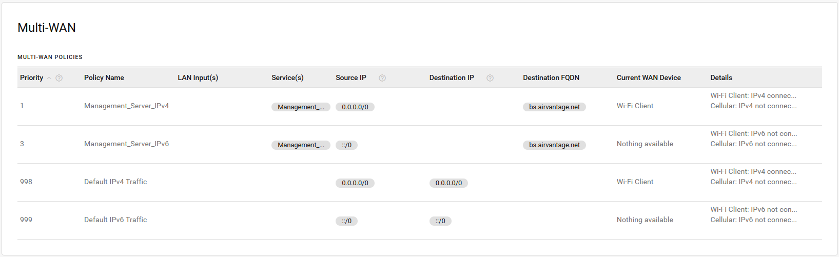This screenshot has width=839, height=257.
Task: Click the Destination FQDN column header
Action: coord(551,77)
